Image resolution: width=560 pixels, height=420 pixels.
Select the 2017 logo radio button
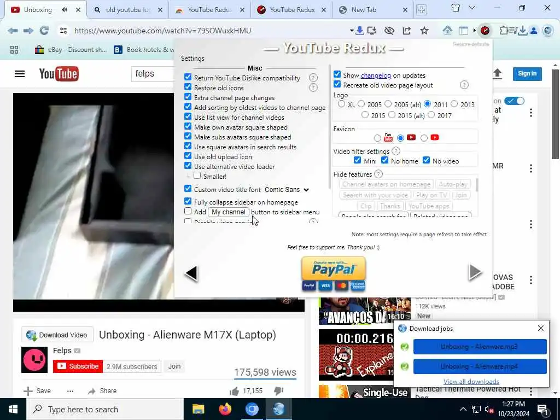tap(431, 115)
